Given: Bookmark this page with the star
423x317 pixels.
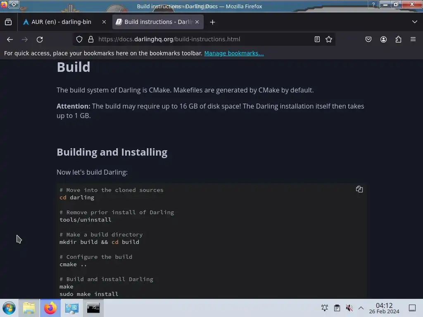Looking at the screenshot, I should tap(329, 39).
